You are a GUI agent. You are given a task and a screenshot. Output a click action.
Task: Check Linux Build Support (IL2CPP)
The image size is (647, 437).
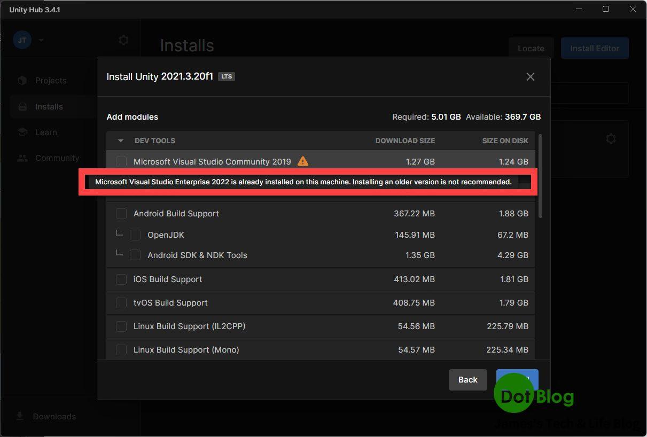[121, 326]
